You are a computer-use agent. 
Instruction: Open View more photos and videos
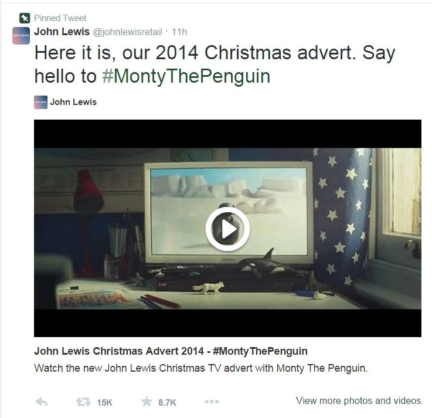pyautogui.click(x=359, y=400)
